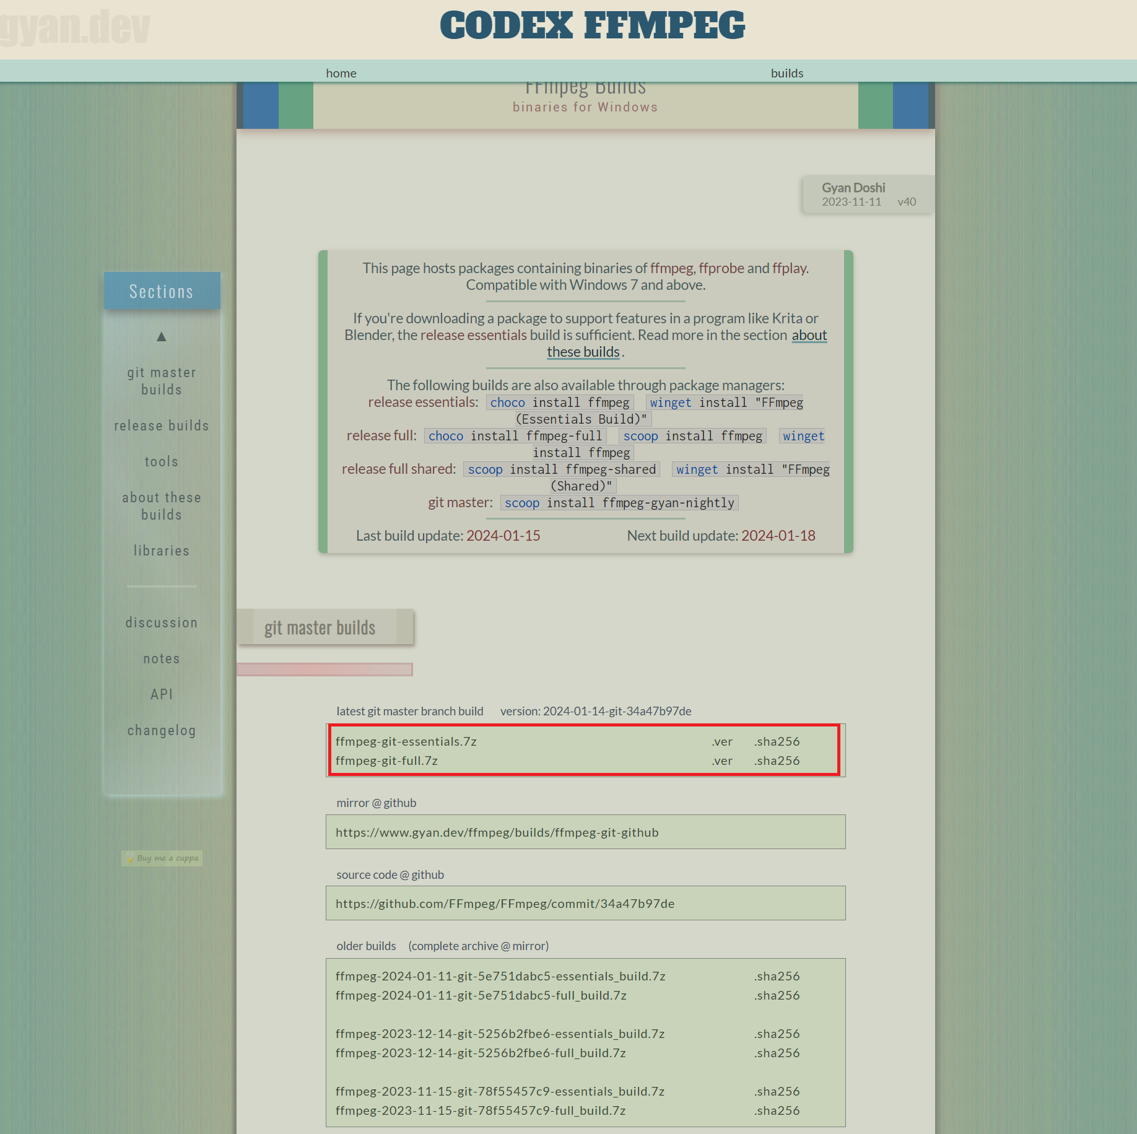This screenshot has height=1134, width=1137.
Task: Click the Buy me a cuppa badge
Action: click(x=162, y=858)
